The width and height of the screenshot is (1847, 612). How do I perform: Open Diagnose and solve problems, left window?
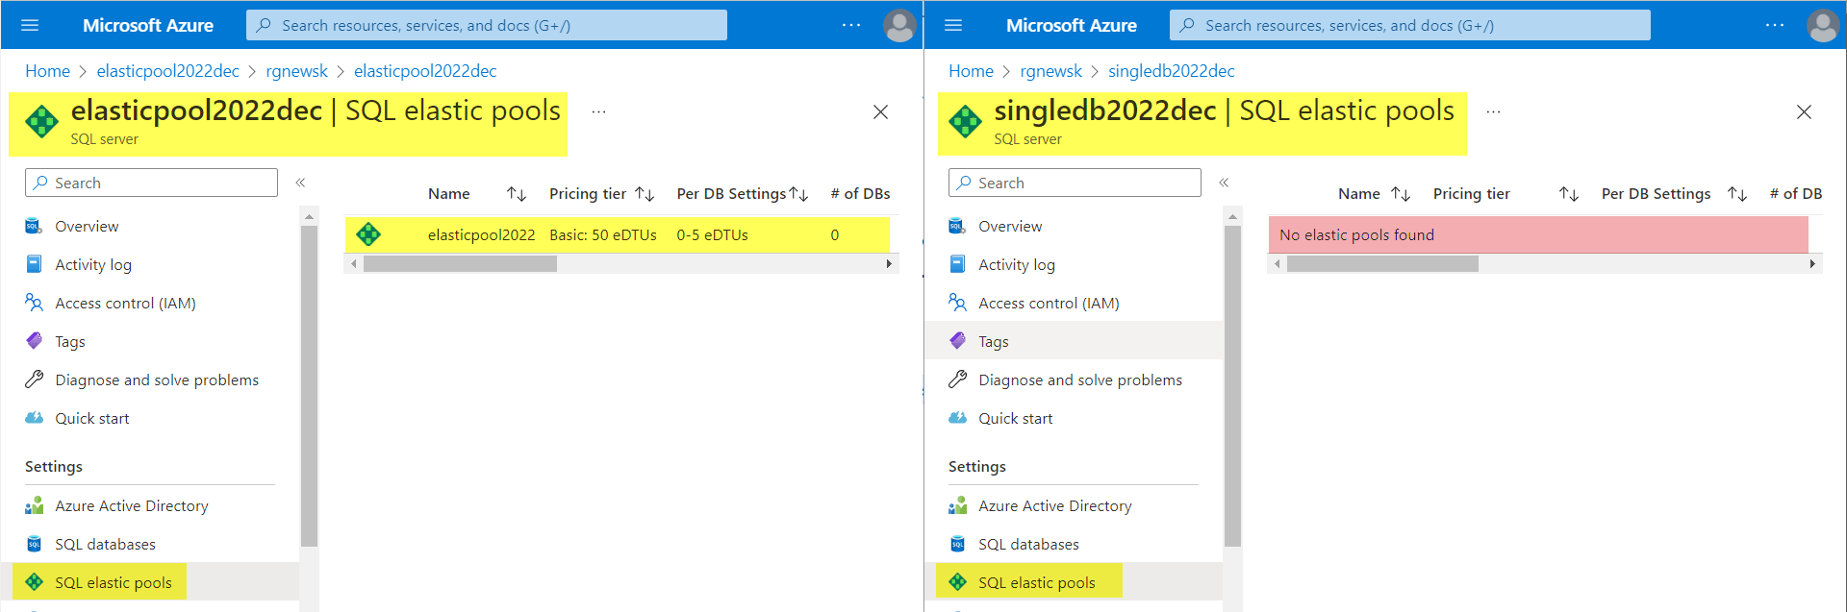(155, 379)
